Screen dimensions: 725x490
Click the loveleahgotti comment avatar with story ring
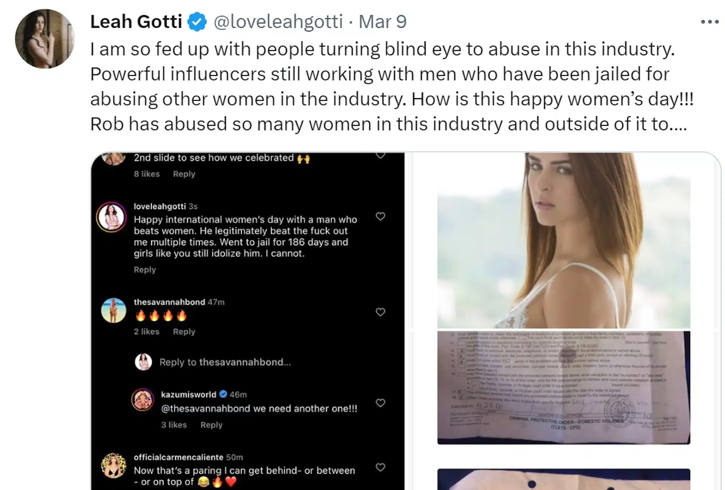(x=111, y=217)
